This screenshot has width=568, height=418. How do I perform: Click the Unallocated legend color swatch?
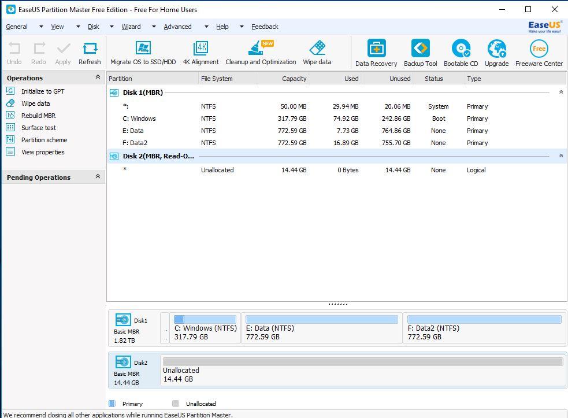(x=176, y=404)
